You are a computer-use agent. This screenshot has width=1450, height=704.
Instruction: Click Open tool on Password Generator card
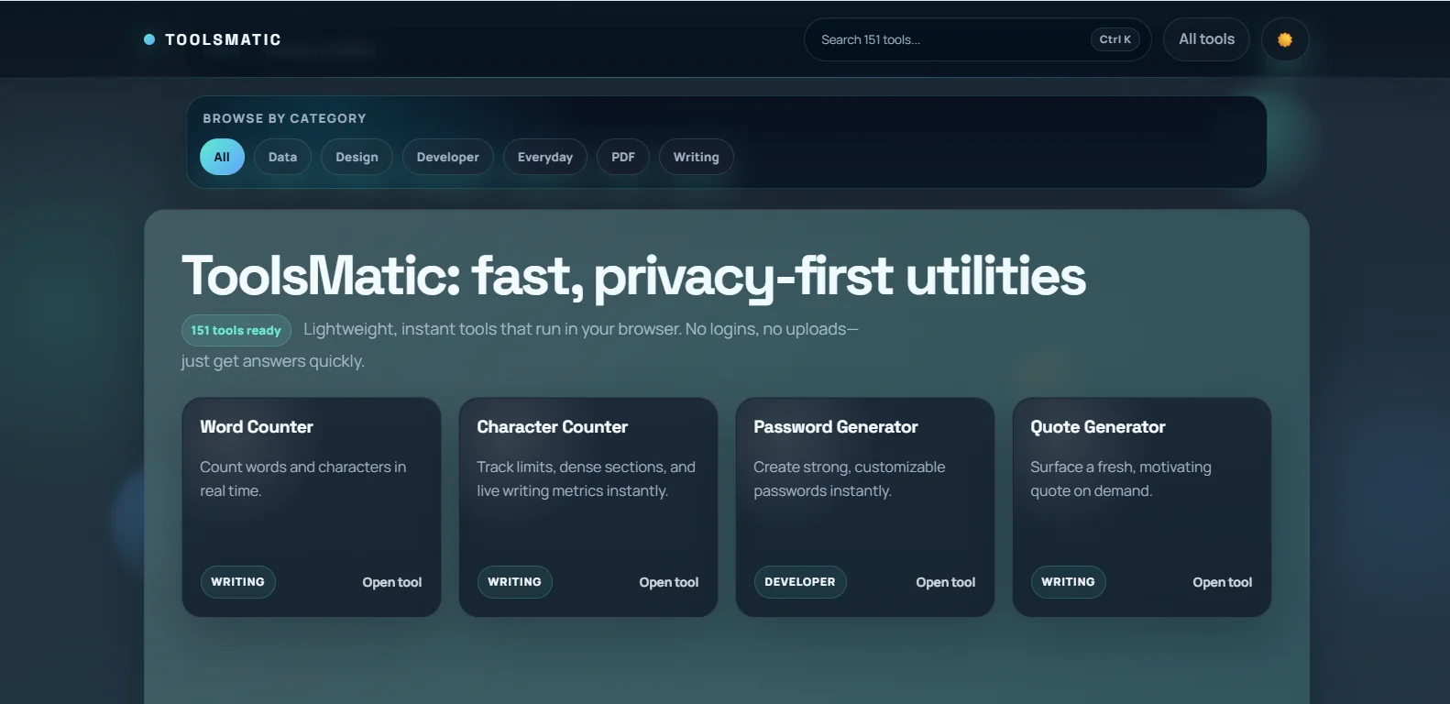pyautogui.click(x=945, y=582)
